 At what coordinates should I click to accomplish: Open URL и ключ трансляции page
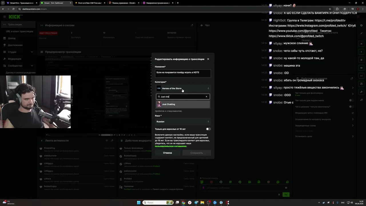pos(19,31)
